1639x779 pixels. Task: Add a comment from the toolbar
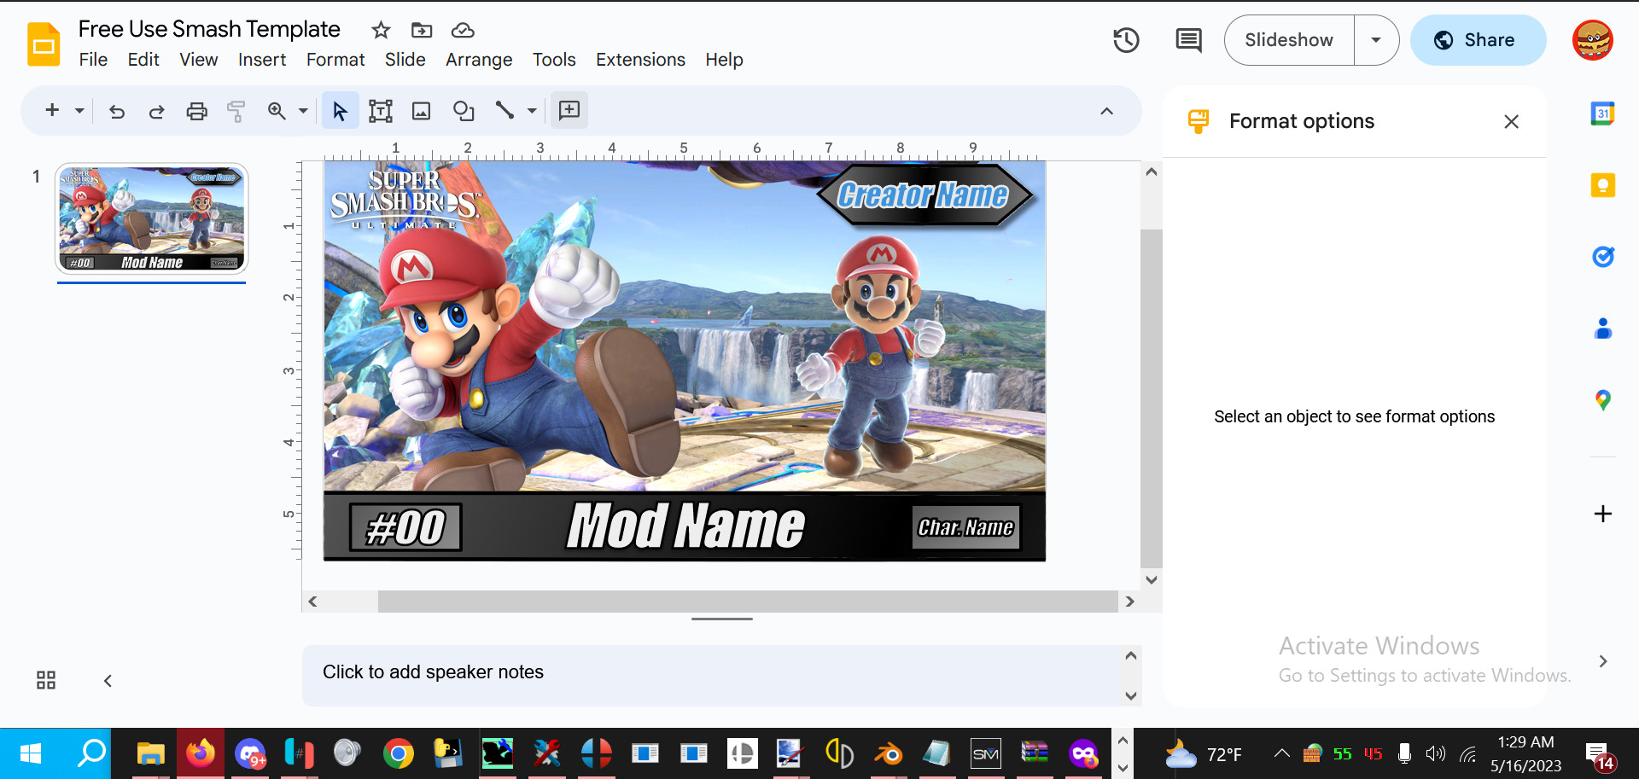pos(569,110)
